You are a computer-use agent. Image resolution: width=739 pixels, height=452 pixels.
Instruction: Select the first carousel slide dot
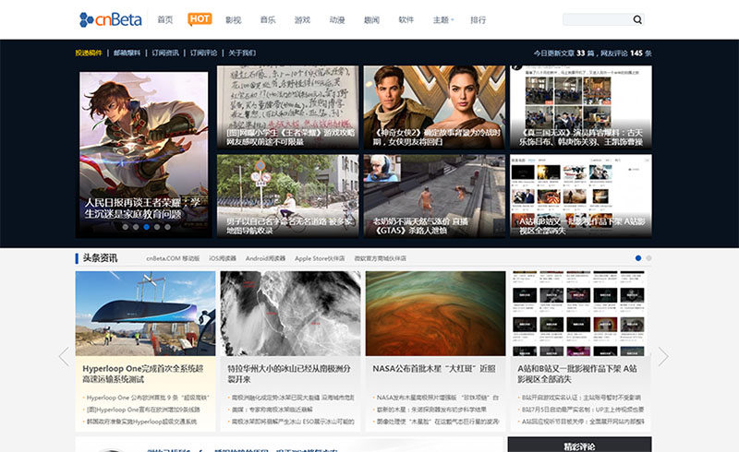[x=126, y=227]
